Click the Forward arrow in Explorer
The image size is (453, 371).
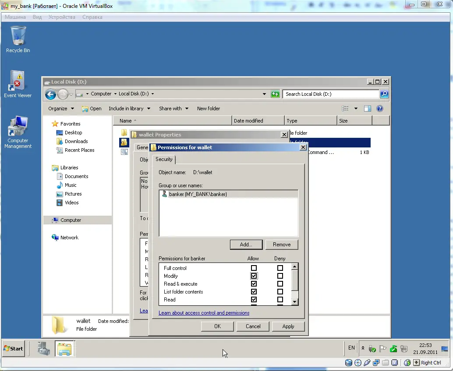[x=62, y=94]
